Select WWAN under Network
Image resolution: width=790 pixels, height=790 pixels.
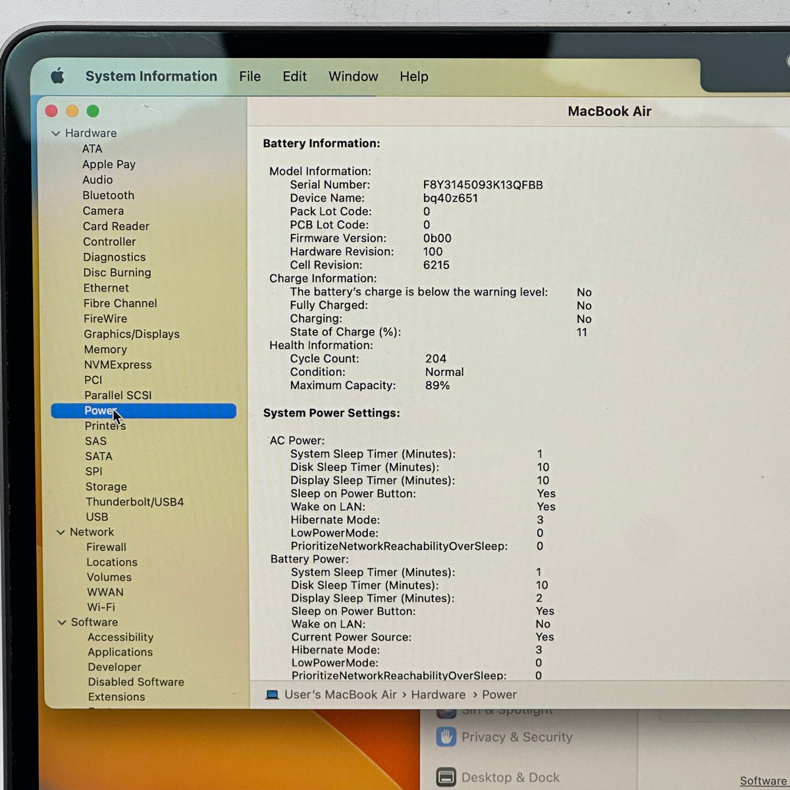coord(105,592)
